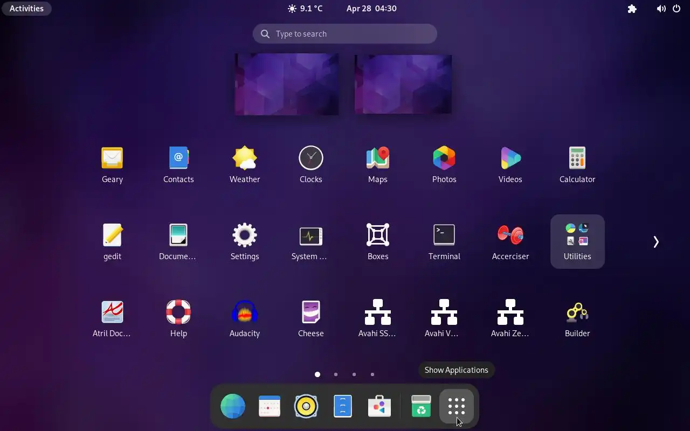Jump to the second app page dot
This screenshot has height=431, width=690.
click(x=336, y=374)
